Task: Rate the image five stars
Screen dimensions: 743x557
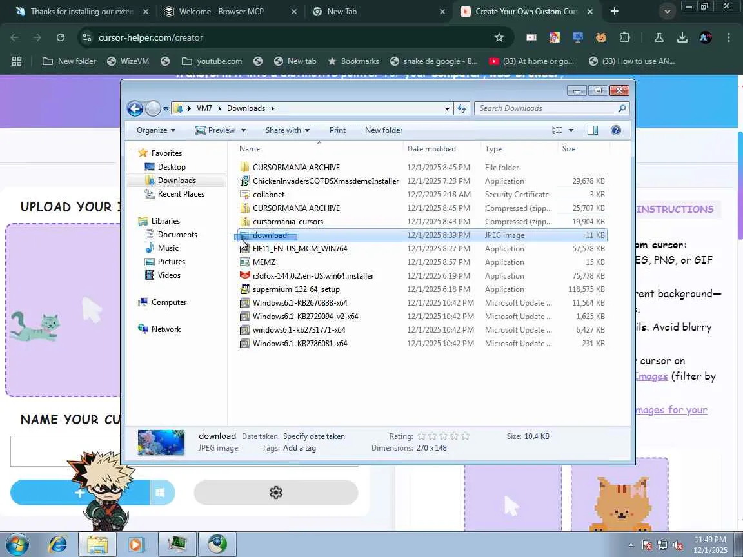Action: (465, 436)
